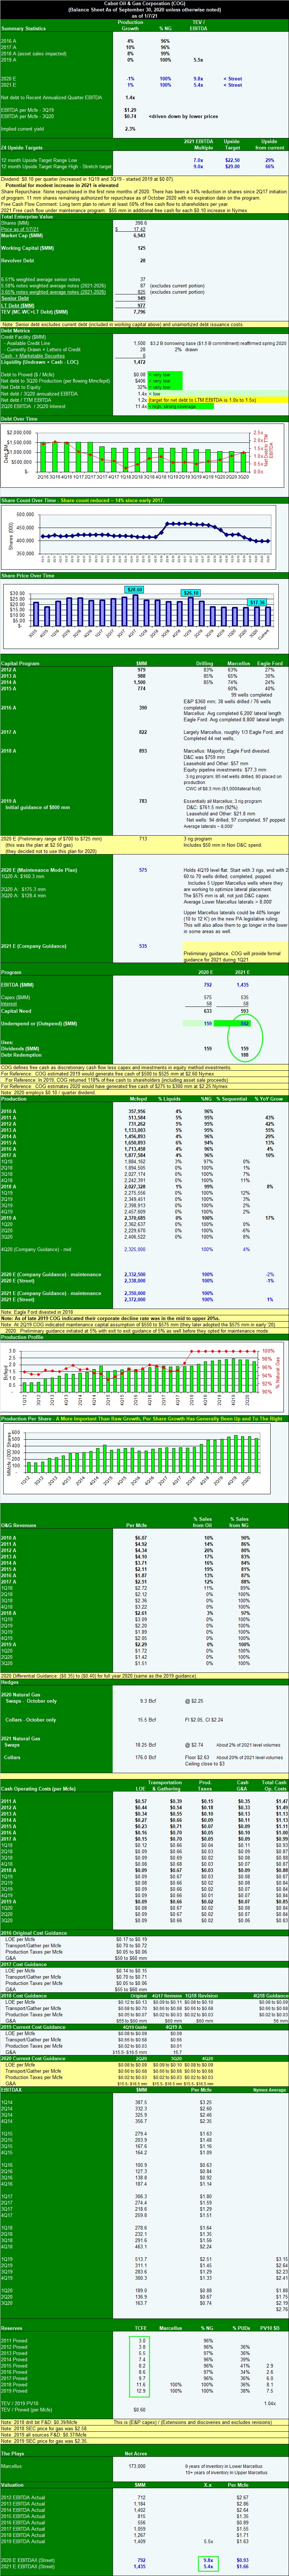289x2576 pixels.
Task: Click the $17.16 data label on price chart
Action: click(257, 602)
